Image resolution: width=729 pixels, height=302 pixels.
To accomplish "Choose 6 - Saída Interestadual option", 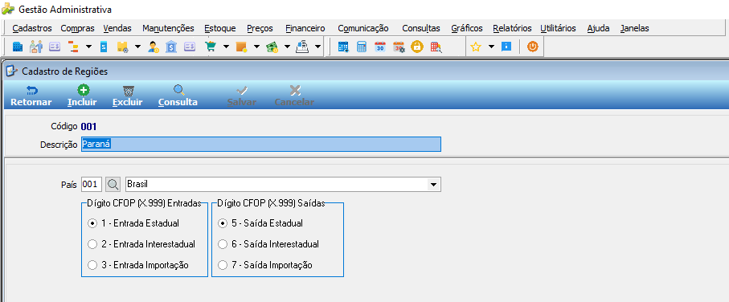I will [x=223, y=244].
